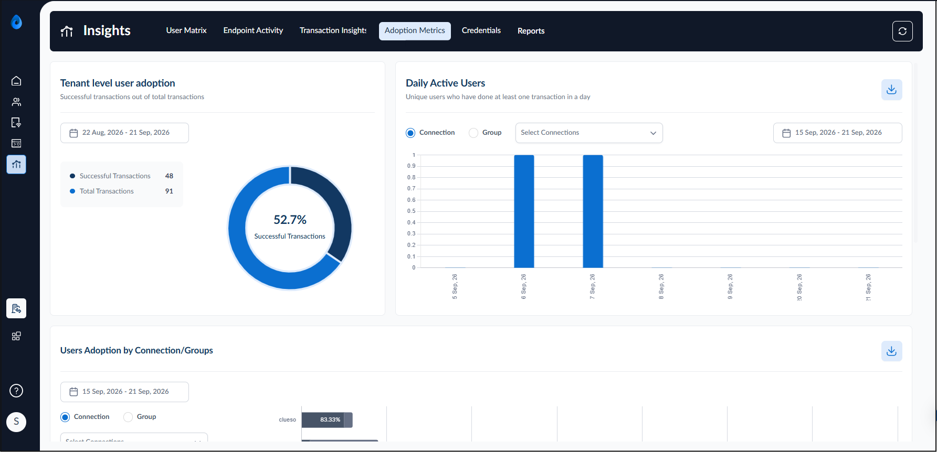Open the apps grid icon in sidebar

click(x=16, y=336)
